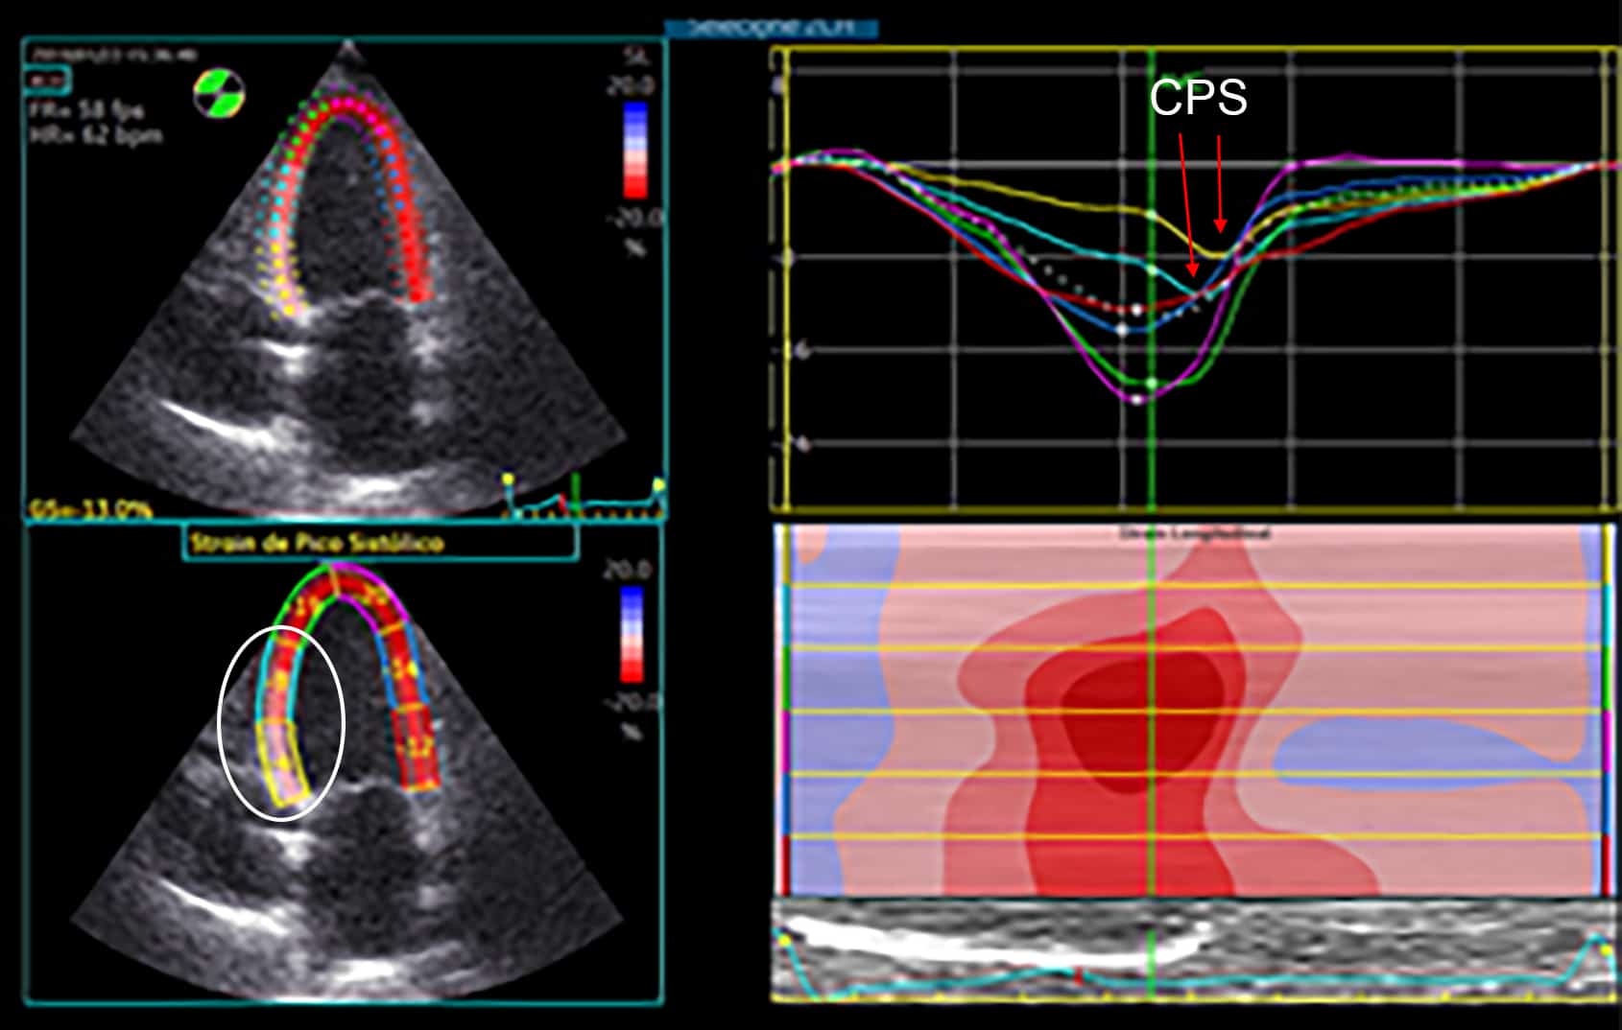Click the GS value label in top-left panel
This screenshot has height=1030, width=1622.
[x=91, y=508]
